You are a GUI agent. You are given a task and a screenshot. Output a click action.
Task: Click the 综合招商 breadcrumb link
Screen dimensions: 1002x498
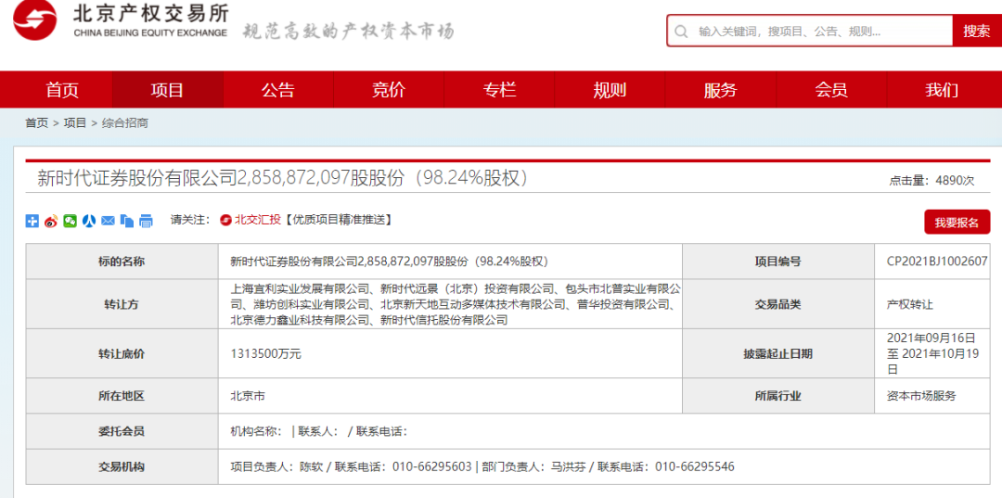point(125,122)
